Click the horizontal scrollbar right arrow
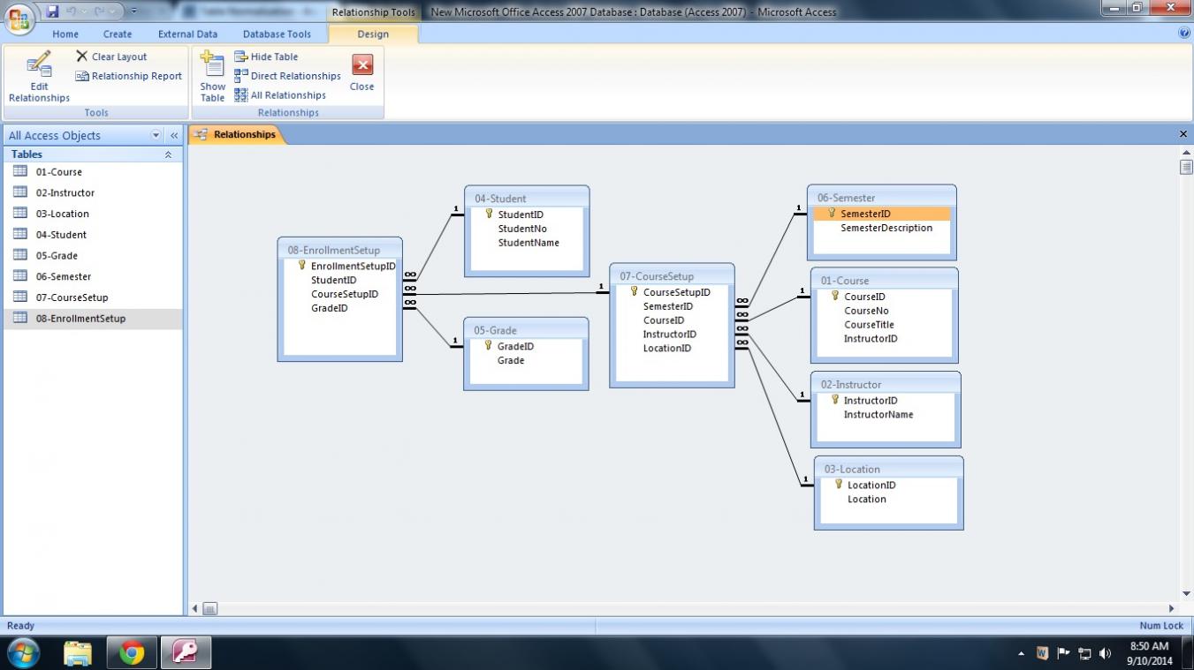 pos(1172,608)
